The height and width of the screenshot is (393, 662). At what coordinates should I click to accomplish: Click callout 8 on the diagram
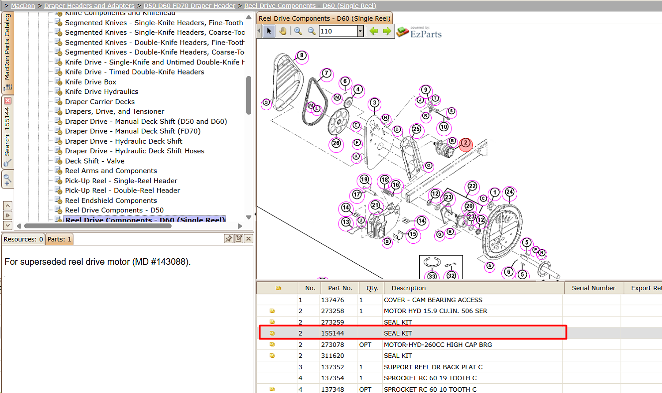(x=302, y=56)
